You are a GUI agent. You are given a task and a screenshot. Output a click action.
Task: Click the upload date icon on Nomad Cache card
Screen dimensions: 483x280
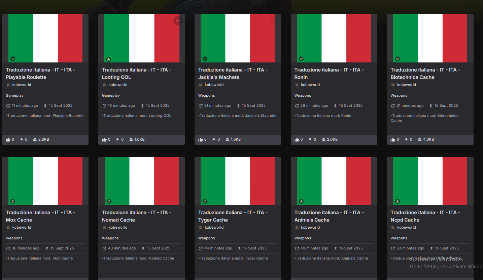coord(143,248)
